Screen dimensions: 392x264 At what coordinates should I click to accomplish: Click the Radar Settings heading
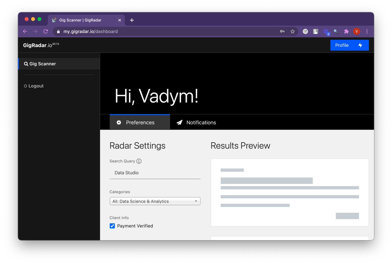point(138,146)
